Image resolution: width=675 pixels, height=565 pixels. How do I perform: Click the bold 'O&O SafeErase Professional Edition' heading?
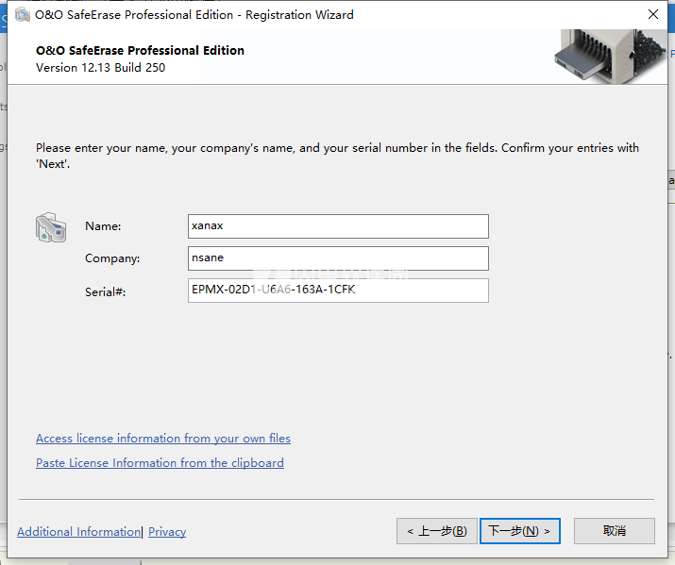pyautogui.click(x=140, y=50)
